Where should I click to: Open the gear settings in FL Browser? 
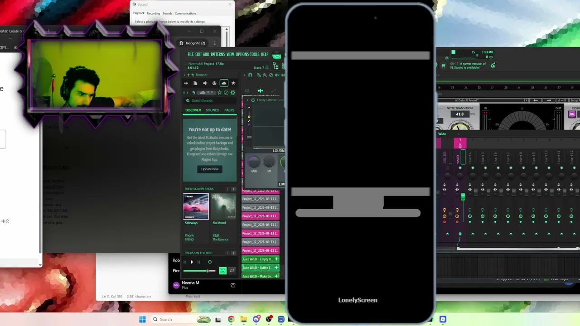point(233,92)
